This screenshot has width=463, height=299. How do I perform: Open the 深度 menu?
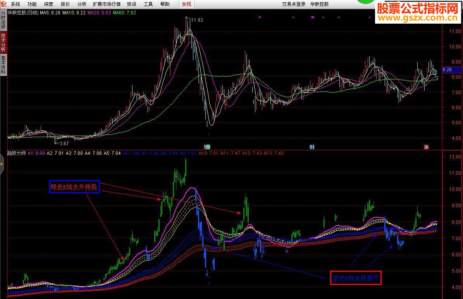[x=49, y=4]
